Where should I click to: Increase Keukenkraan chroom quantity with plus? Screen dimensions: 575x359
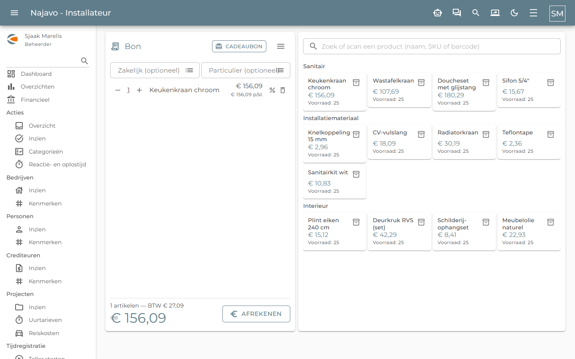point(139,90)
